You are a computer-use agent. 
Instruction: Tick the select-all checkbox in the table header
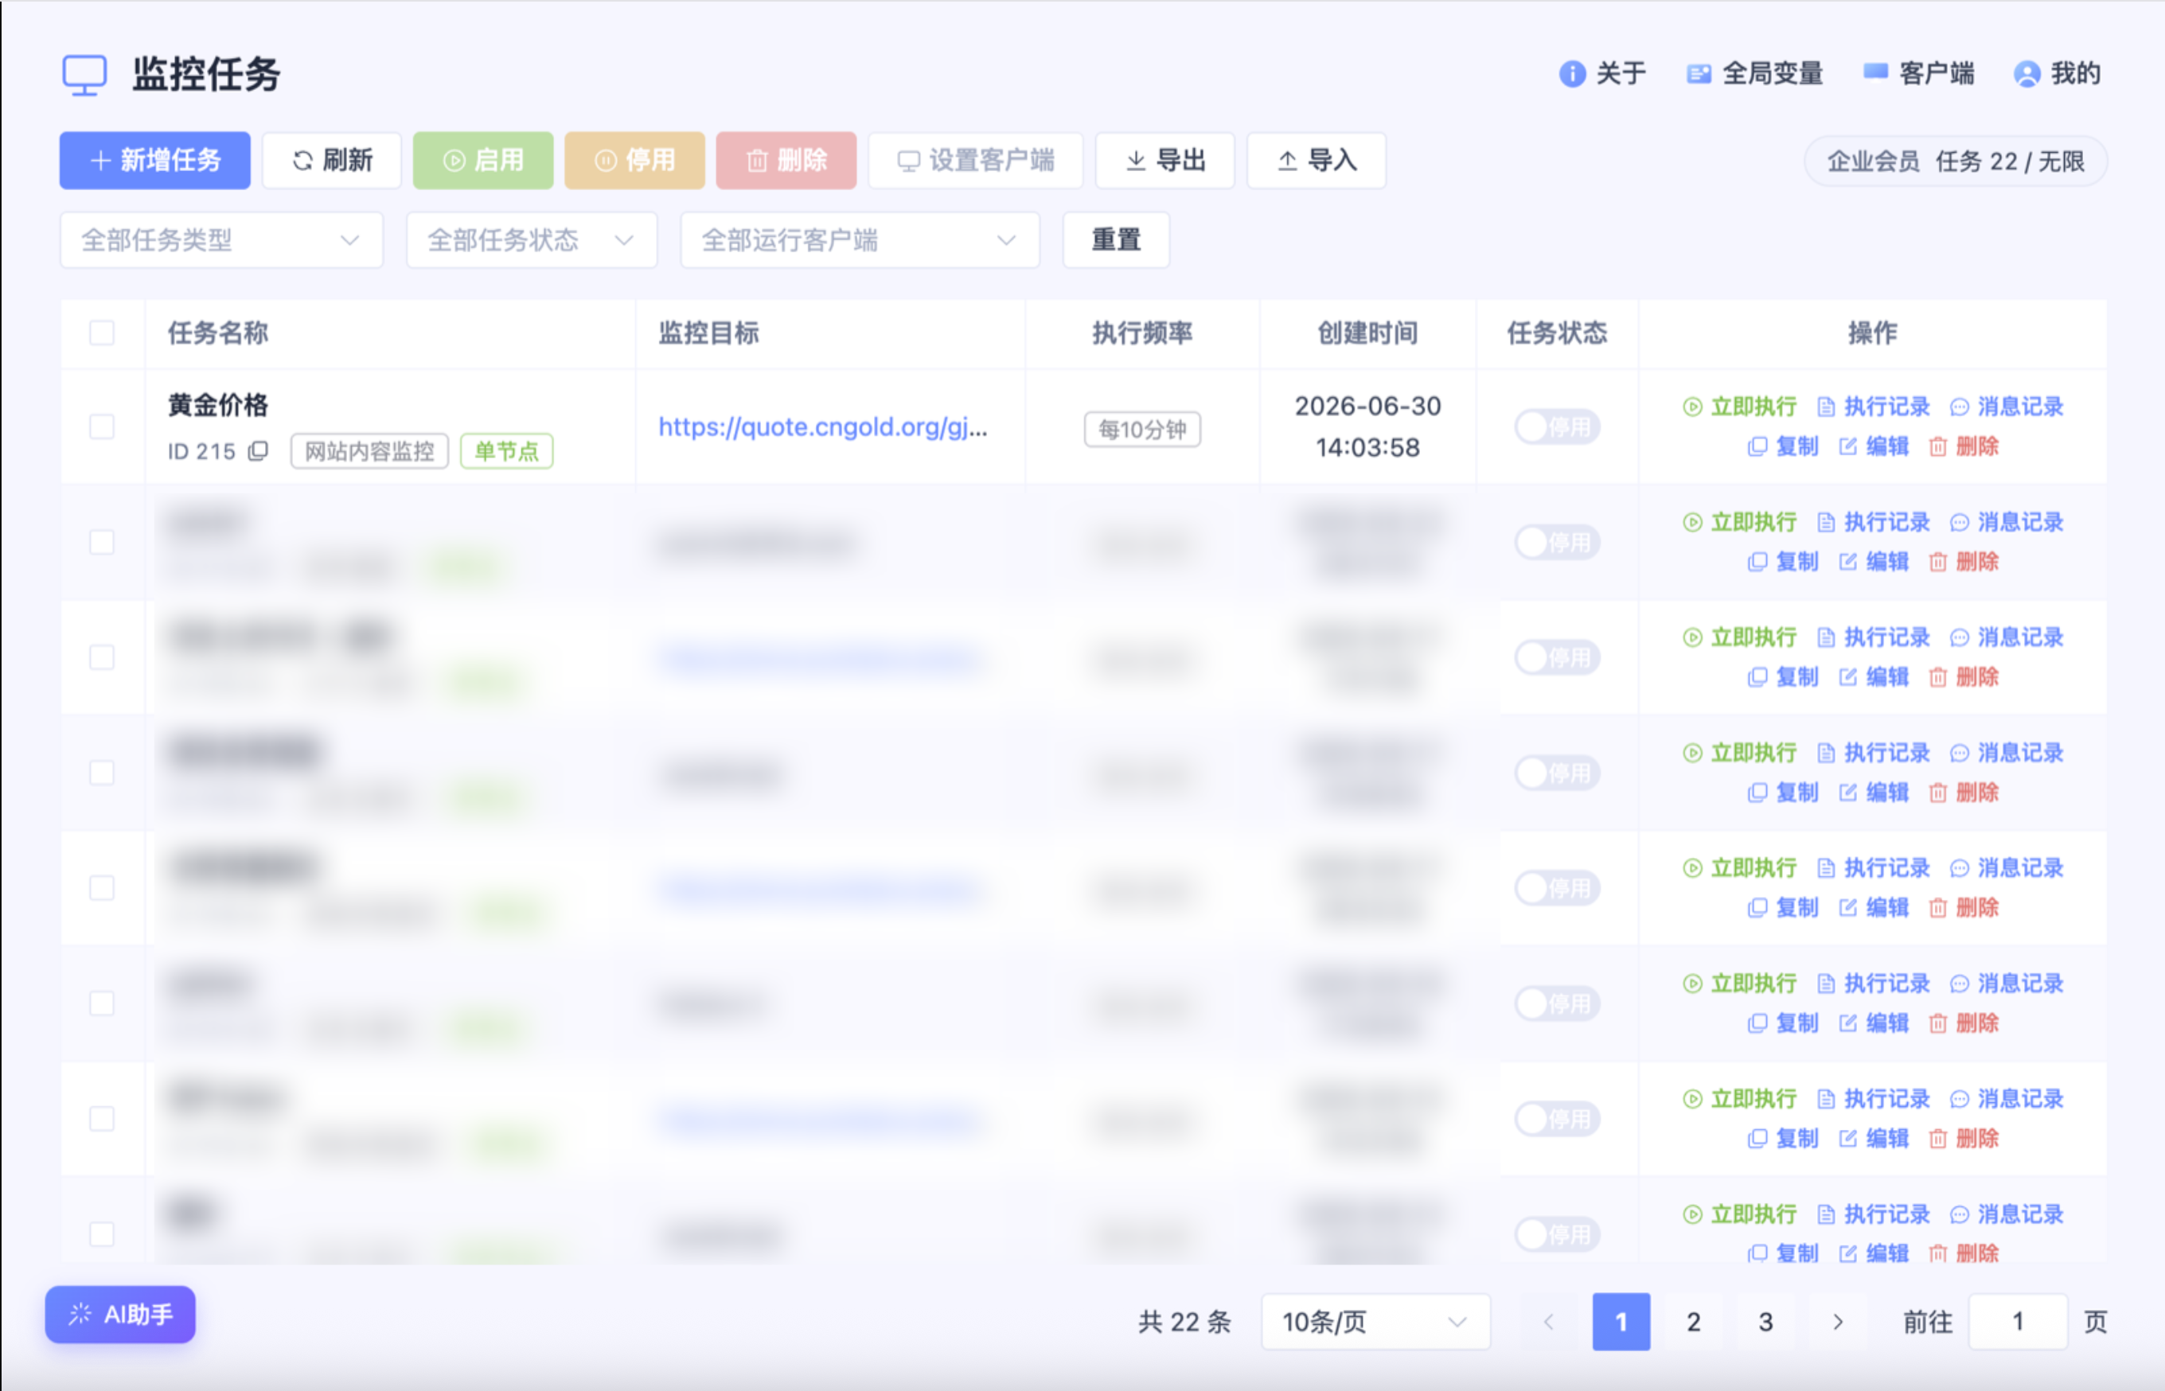pyautogui.click(x=102, y=333)
